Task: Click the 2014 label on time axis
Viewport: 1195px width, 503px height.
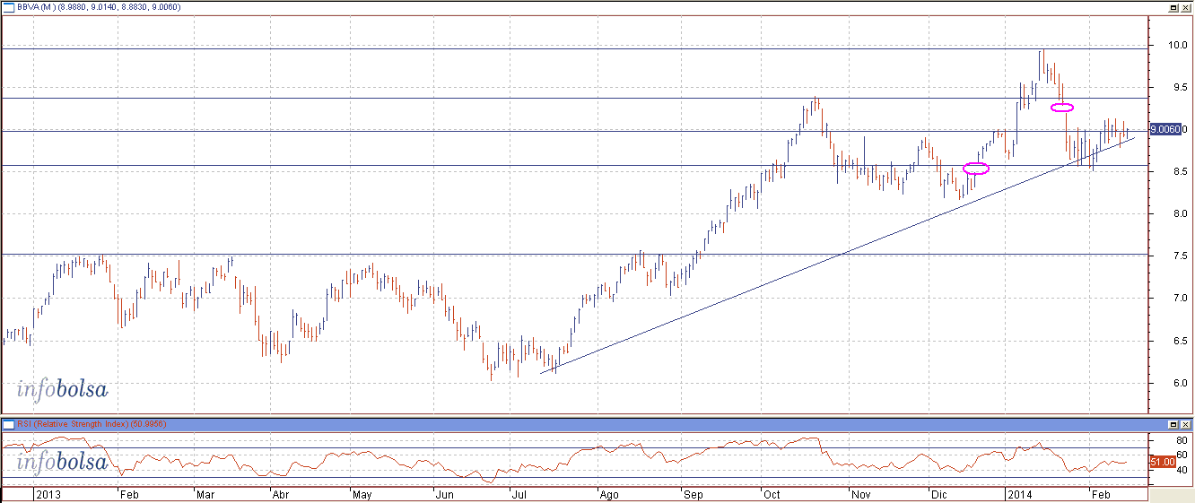Action: click(1019, 494)
